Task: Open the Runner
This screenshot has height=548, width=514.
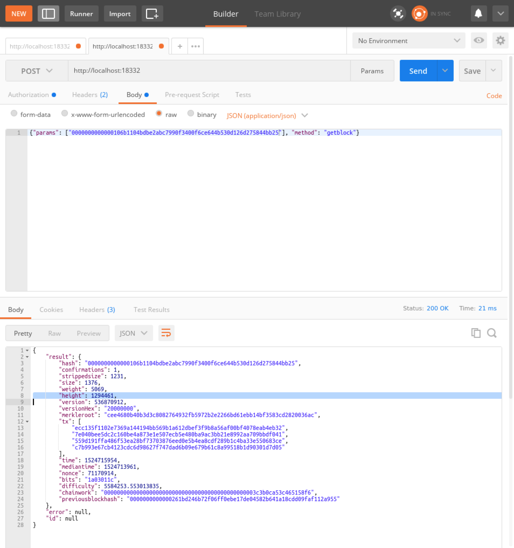Action: pos(81,13)
